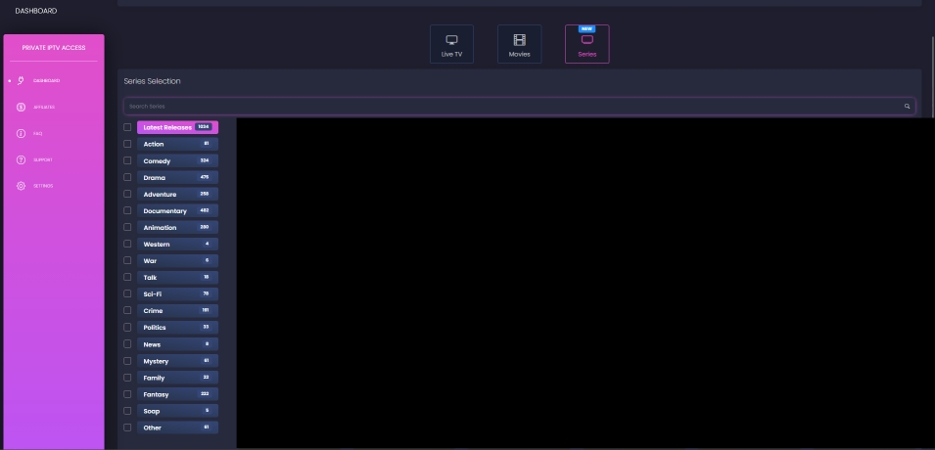Open the Settings gear icon

coord(21,186)
